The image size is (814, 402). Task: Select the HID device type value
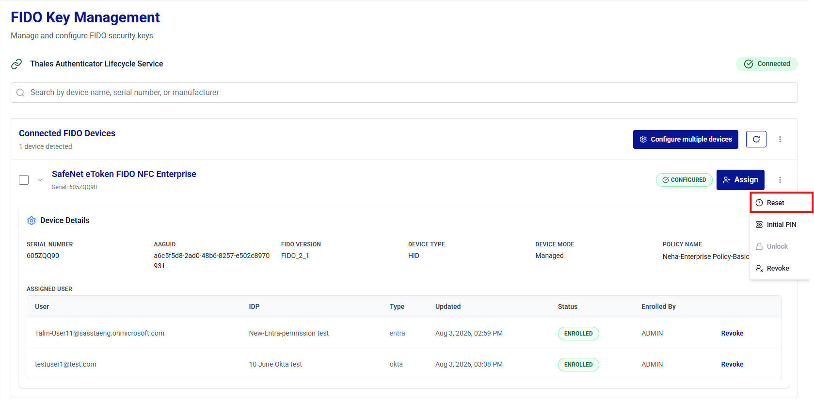414,256
